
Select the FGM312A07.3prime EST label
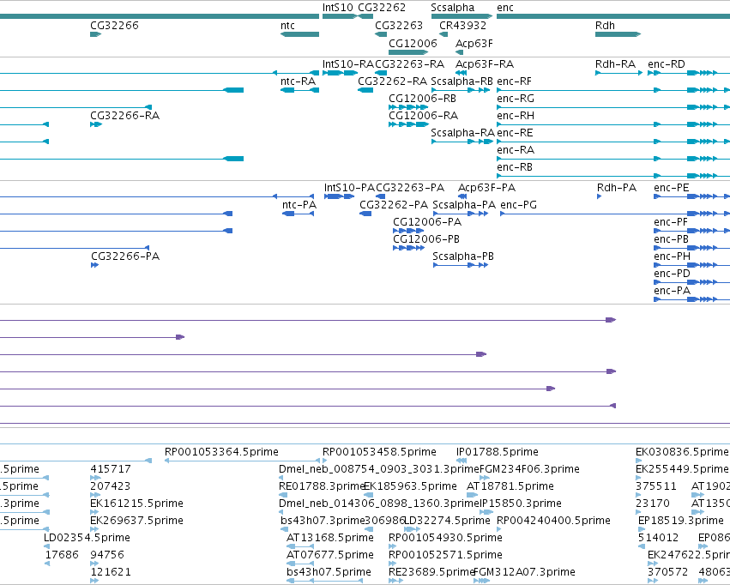click(525, 572)
